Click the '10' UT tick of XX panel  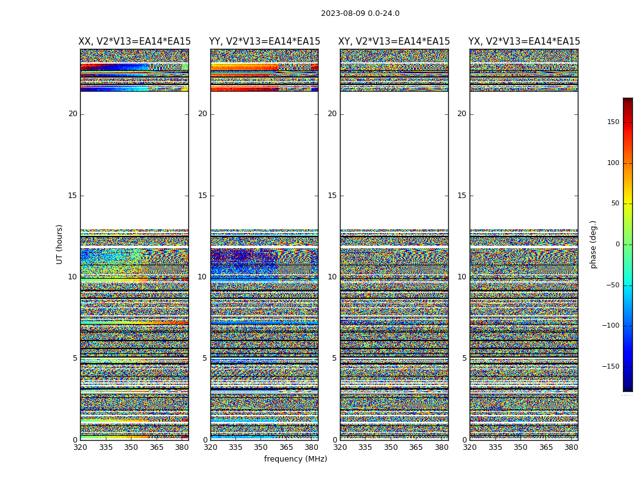(x=73, y=277)
